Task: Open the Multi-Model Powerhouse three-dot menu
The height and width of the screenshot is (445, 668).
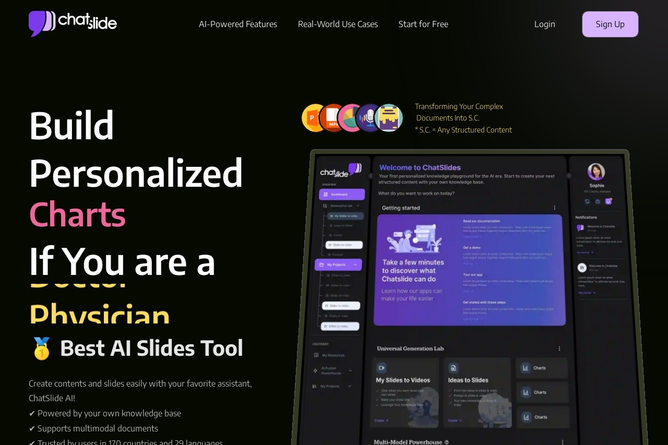Action: [x=563, y=441]
